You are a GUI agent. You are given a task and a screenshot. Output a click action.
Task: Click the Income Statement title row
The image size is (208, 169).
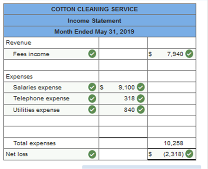coord(100,20)
